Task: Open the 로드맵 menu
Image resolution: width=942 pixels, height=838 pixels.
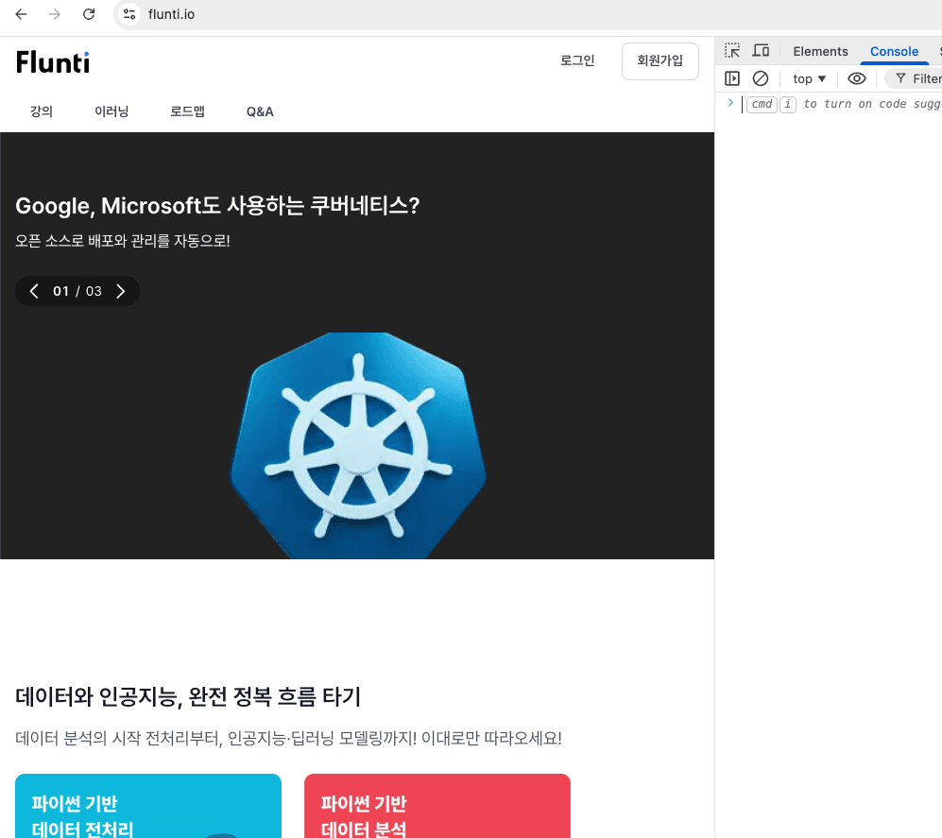Action: 187,111
